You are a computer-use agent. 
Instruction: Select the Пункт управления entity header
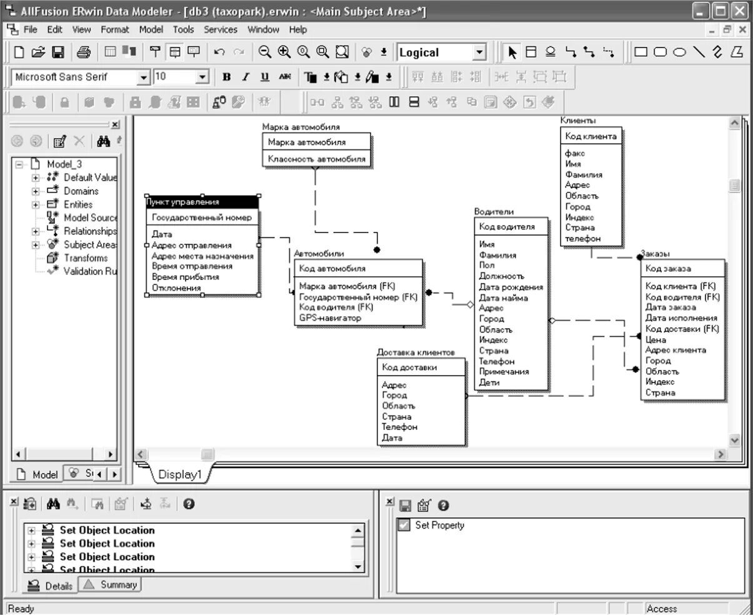coord(202,202)
